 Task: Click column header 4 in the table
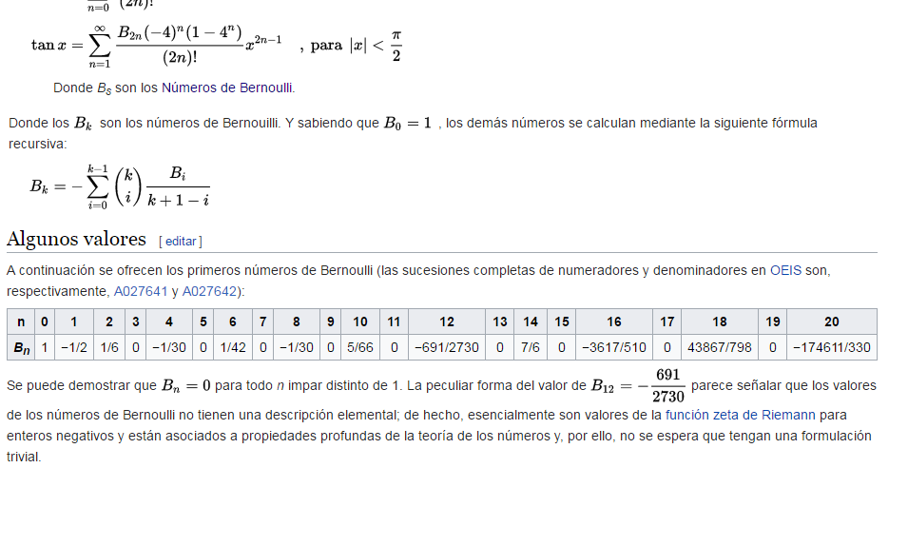point(169,322)
